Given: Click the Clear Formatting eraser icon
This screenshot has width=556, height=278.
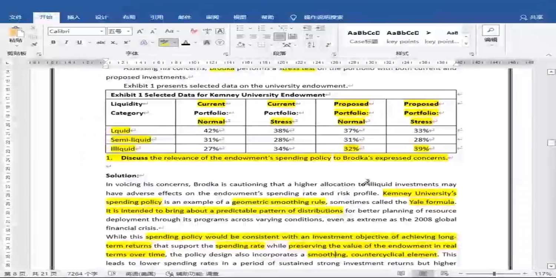Looking at the screenshot, I should point(193,32).
